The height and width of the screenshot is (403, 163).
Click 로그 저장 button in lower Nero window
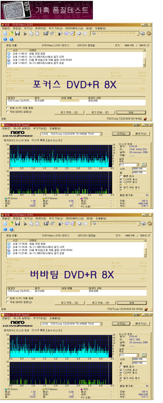point(70,302)
